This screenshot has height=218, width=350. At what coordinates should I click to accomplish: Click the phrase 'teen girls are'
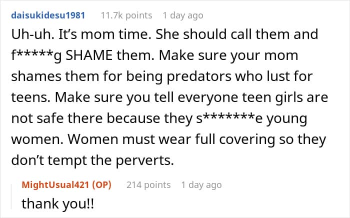point(285,97)
